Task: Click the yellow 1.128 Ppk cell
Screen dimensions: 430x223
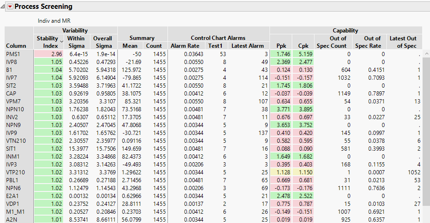Action: coord(281,172)
